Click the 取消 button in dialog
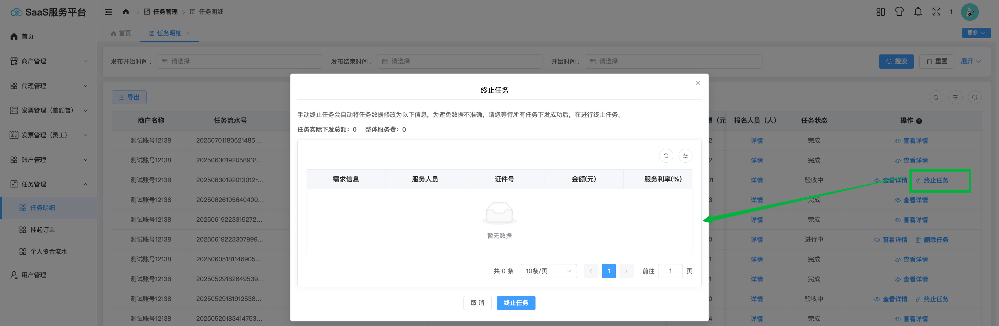Image resolution: width=999 pixels, height=326 pixels. (477, 303)
